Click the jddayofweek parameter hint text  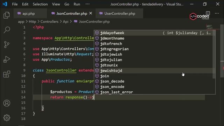[x=187, y=33]
